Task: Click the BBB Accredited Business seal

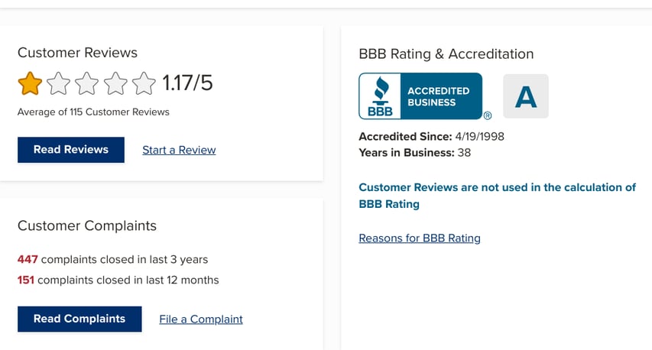Action: pyautogui.click(x=420, y=96)
